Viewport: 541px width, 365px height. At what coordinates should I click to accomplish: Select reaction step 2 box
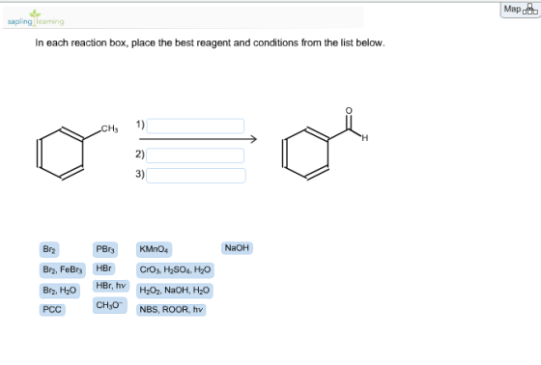tap(195, 155)
